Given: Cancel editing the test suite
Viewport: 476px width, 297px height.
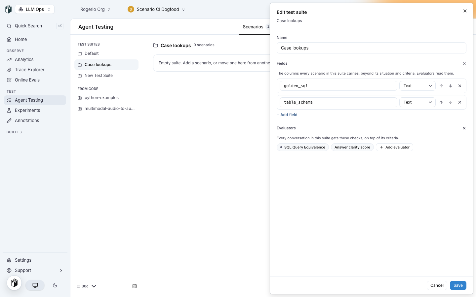Looking at the screenshot, I should click(x=437, y=285).
